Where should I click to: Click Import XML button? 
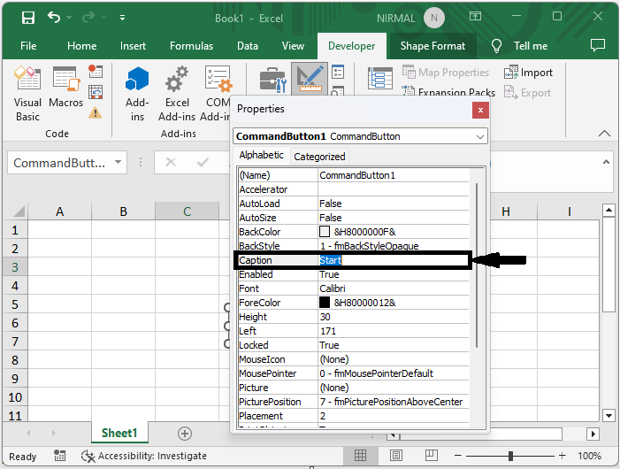[528, 73]
